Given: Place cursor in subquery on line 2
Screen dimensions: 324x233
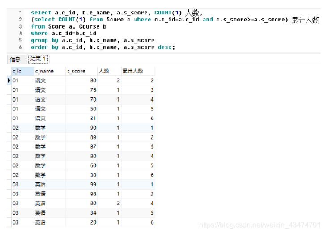Looking at the screenshot, I should pyautogui.click(x=159, y=20).
